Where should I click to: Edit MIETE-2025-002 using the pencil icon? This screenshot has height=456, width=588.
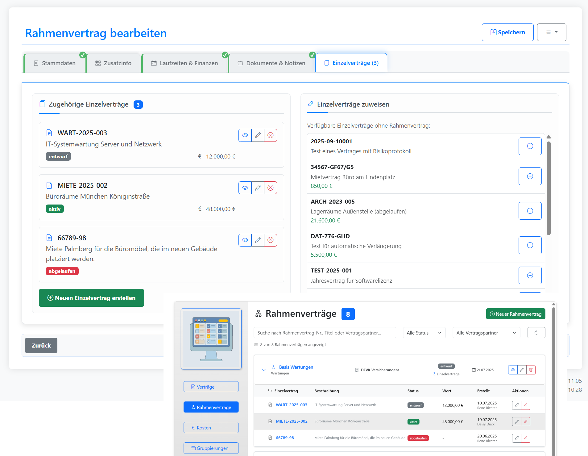(x=258, y=188)
